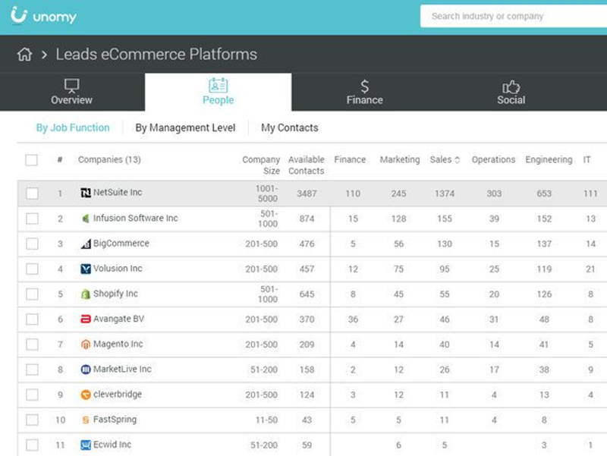Click NetSuite's 653 engineering contacts value

(544, 193)
